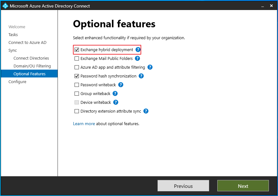The width and height of the screenshot is (278, 196).
Task: Click the Previous button
Action: point(183,186)
